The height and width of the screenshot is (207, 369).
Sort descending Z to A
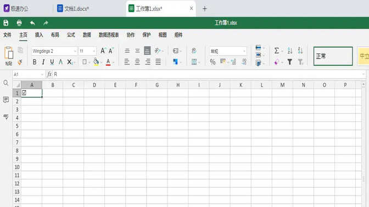[x=300, y=51]
